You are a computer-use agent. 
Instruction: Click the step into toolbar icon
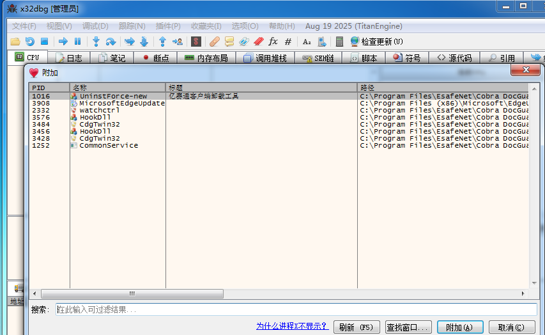[96, 42]
